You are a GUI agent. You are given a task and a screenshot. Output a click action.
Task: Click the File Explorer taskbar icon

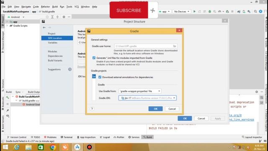(x=28, y=147)
